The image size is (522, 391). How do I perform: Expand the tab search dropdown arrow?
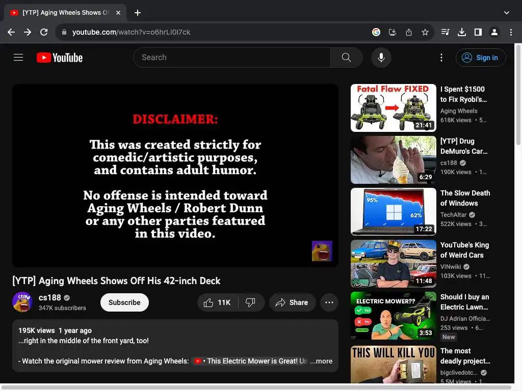pyautogui.click(x=507, y=13)
